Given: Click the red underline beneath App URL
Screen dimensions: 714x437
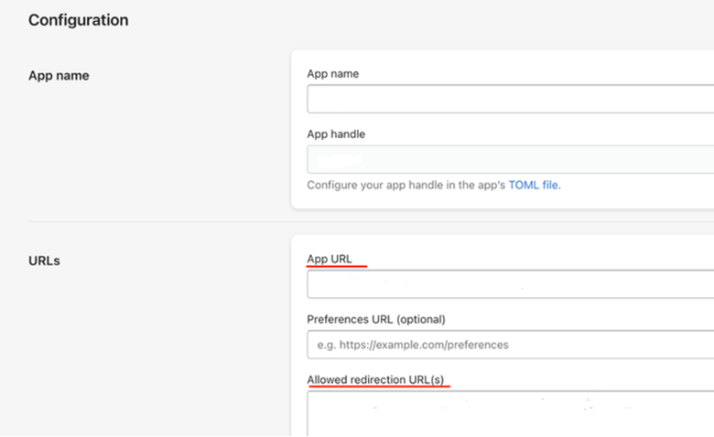Looking at the screenshot, I should (337, 266).
